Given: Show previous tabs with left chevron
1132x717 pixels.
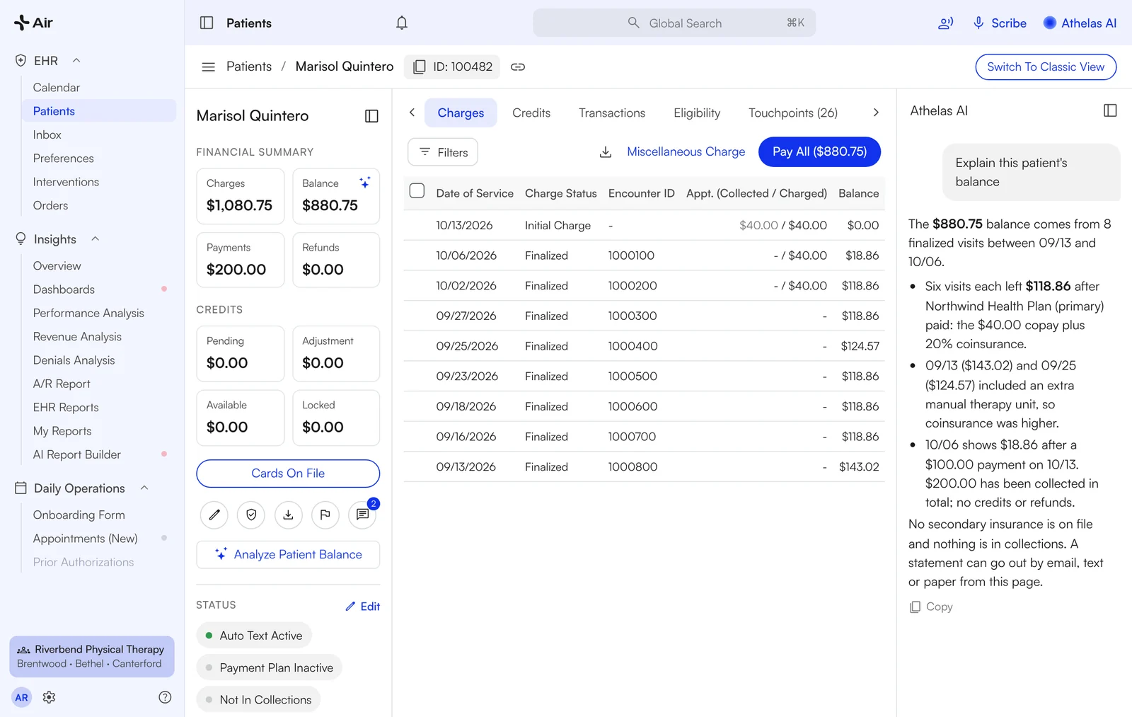Looking at the screenshot, I should pyautogui.click(x=412, y=113).
